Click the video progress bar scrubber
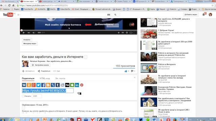The image size is (216, 121). pos(22,30)
